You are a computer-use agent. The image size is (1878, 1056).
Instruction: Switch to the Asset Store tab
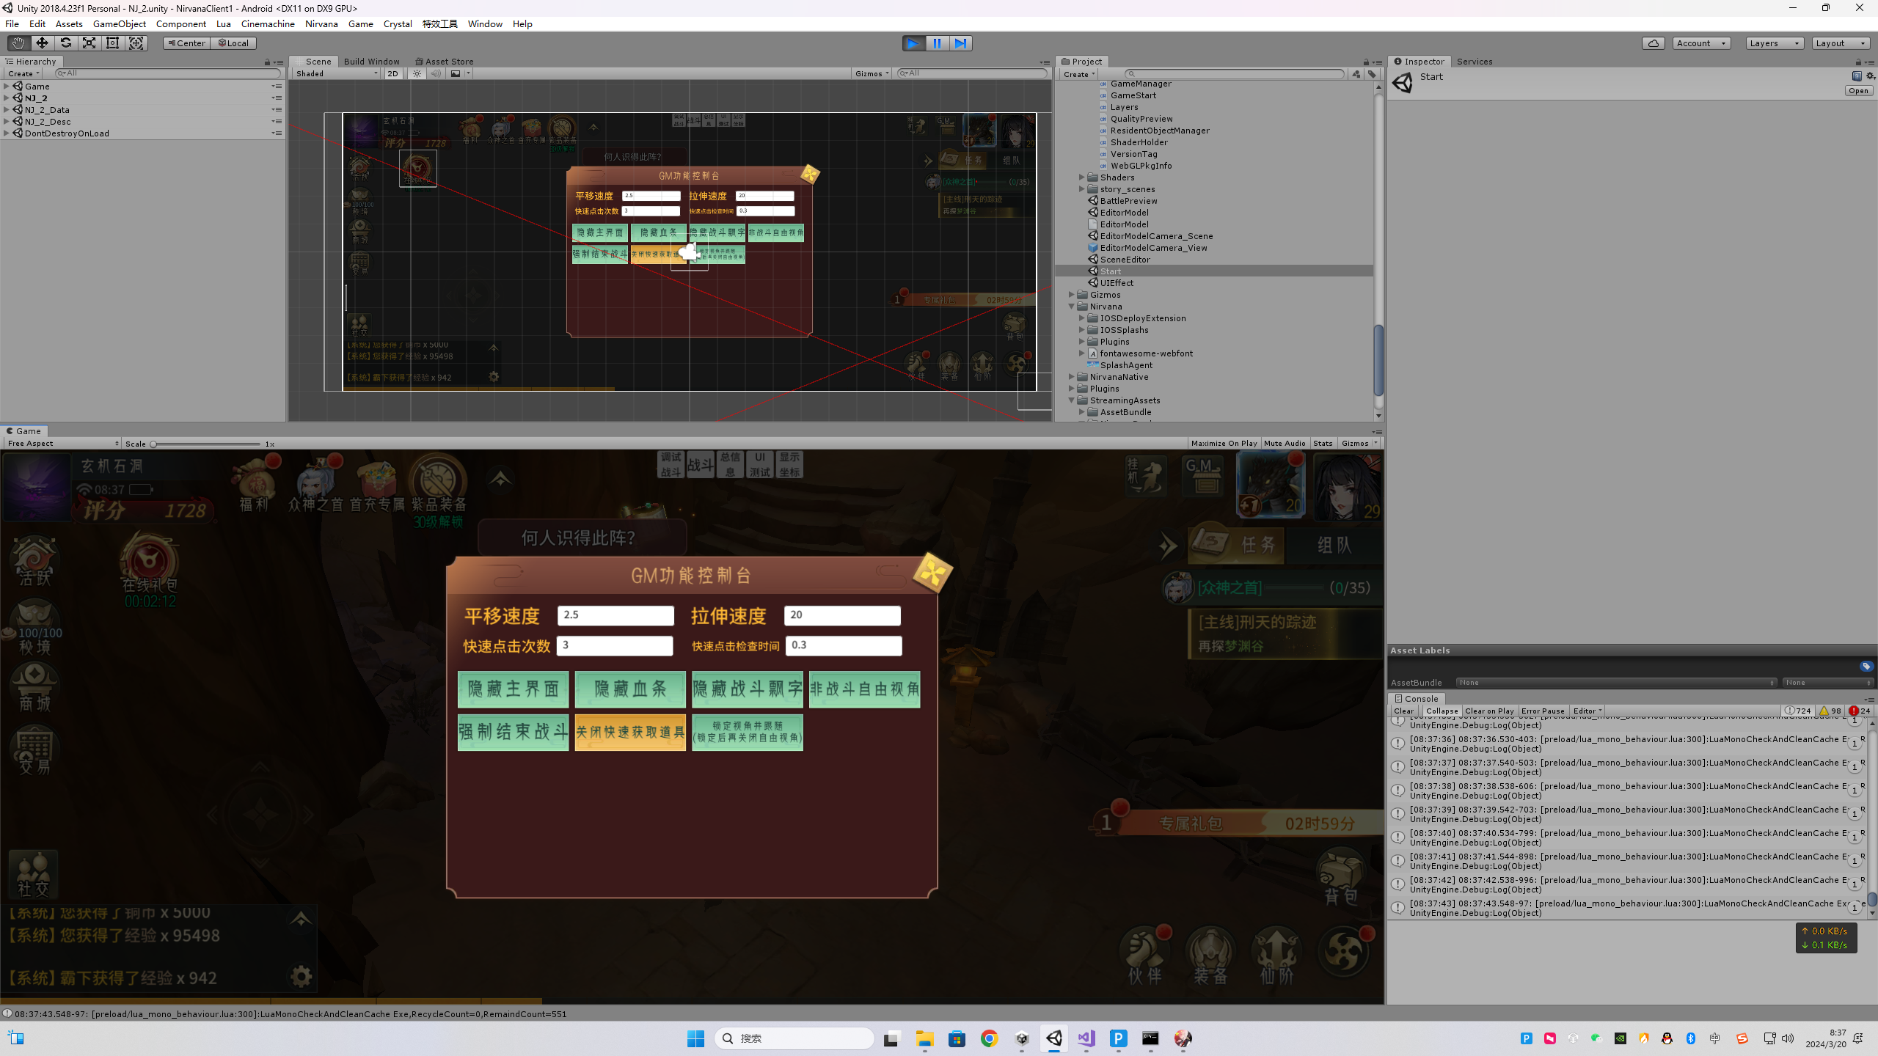click(x=445, y=62)
